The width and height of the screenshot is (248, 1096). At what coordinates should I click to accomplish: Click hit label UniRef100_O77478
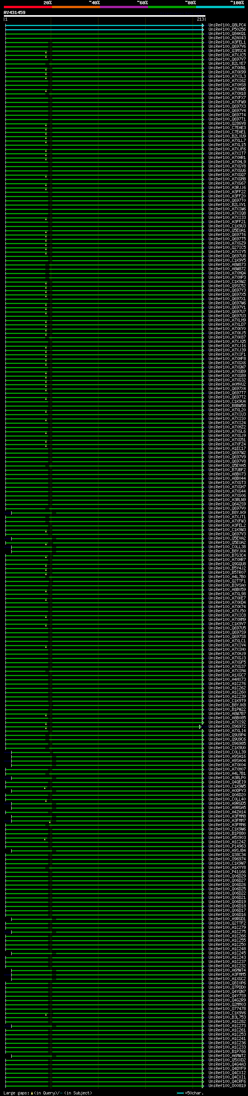(221, 1009)
